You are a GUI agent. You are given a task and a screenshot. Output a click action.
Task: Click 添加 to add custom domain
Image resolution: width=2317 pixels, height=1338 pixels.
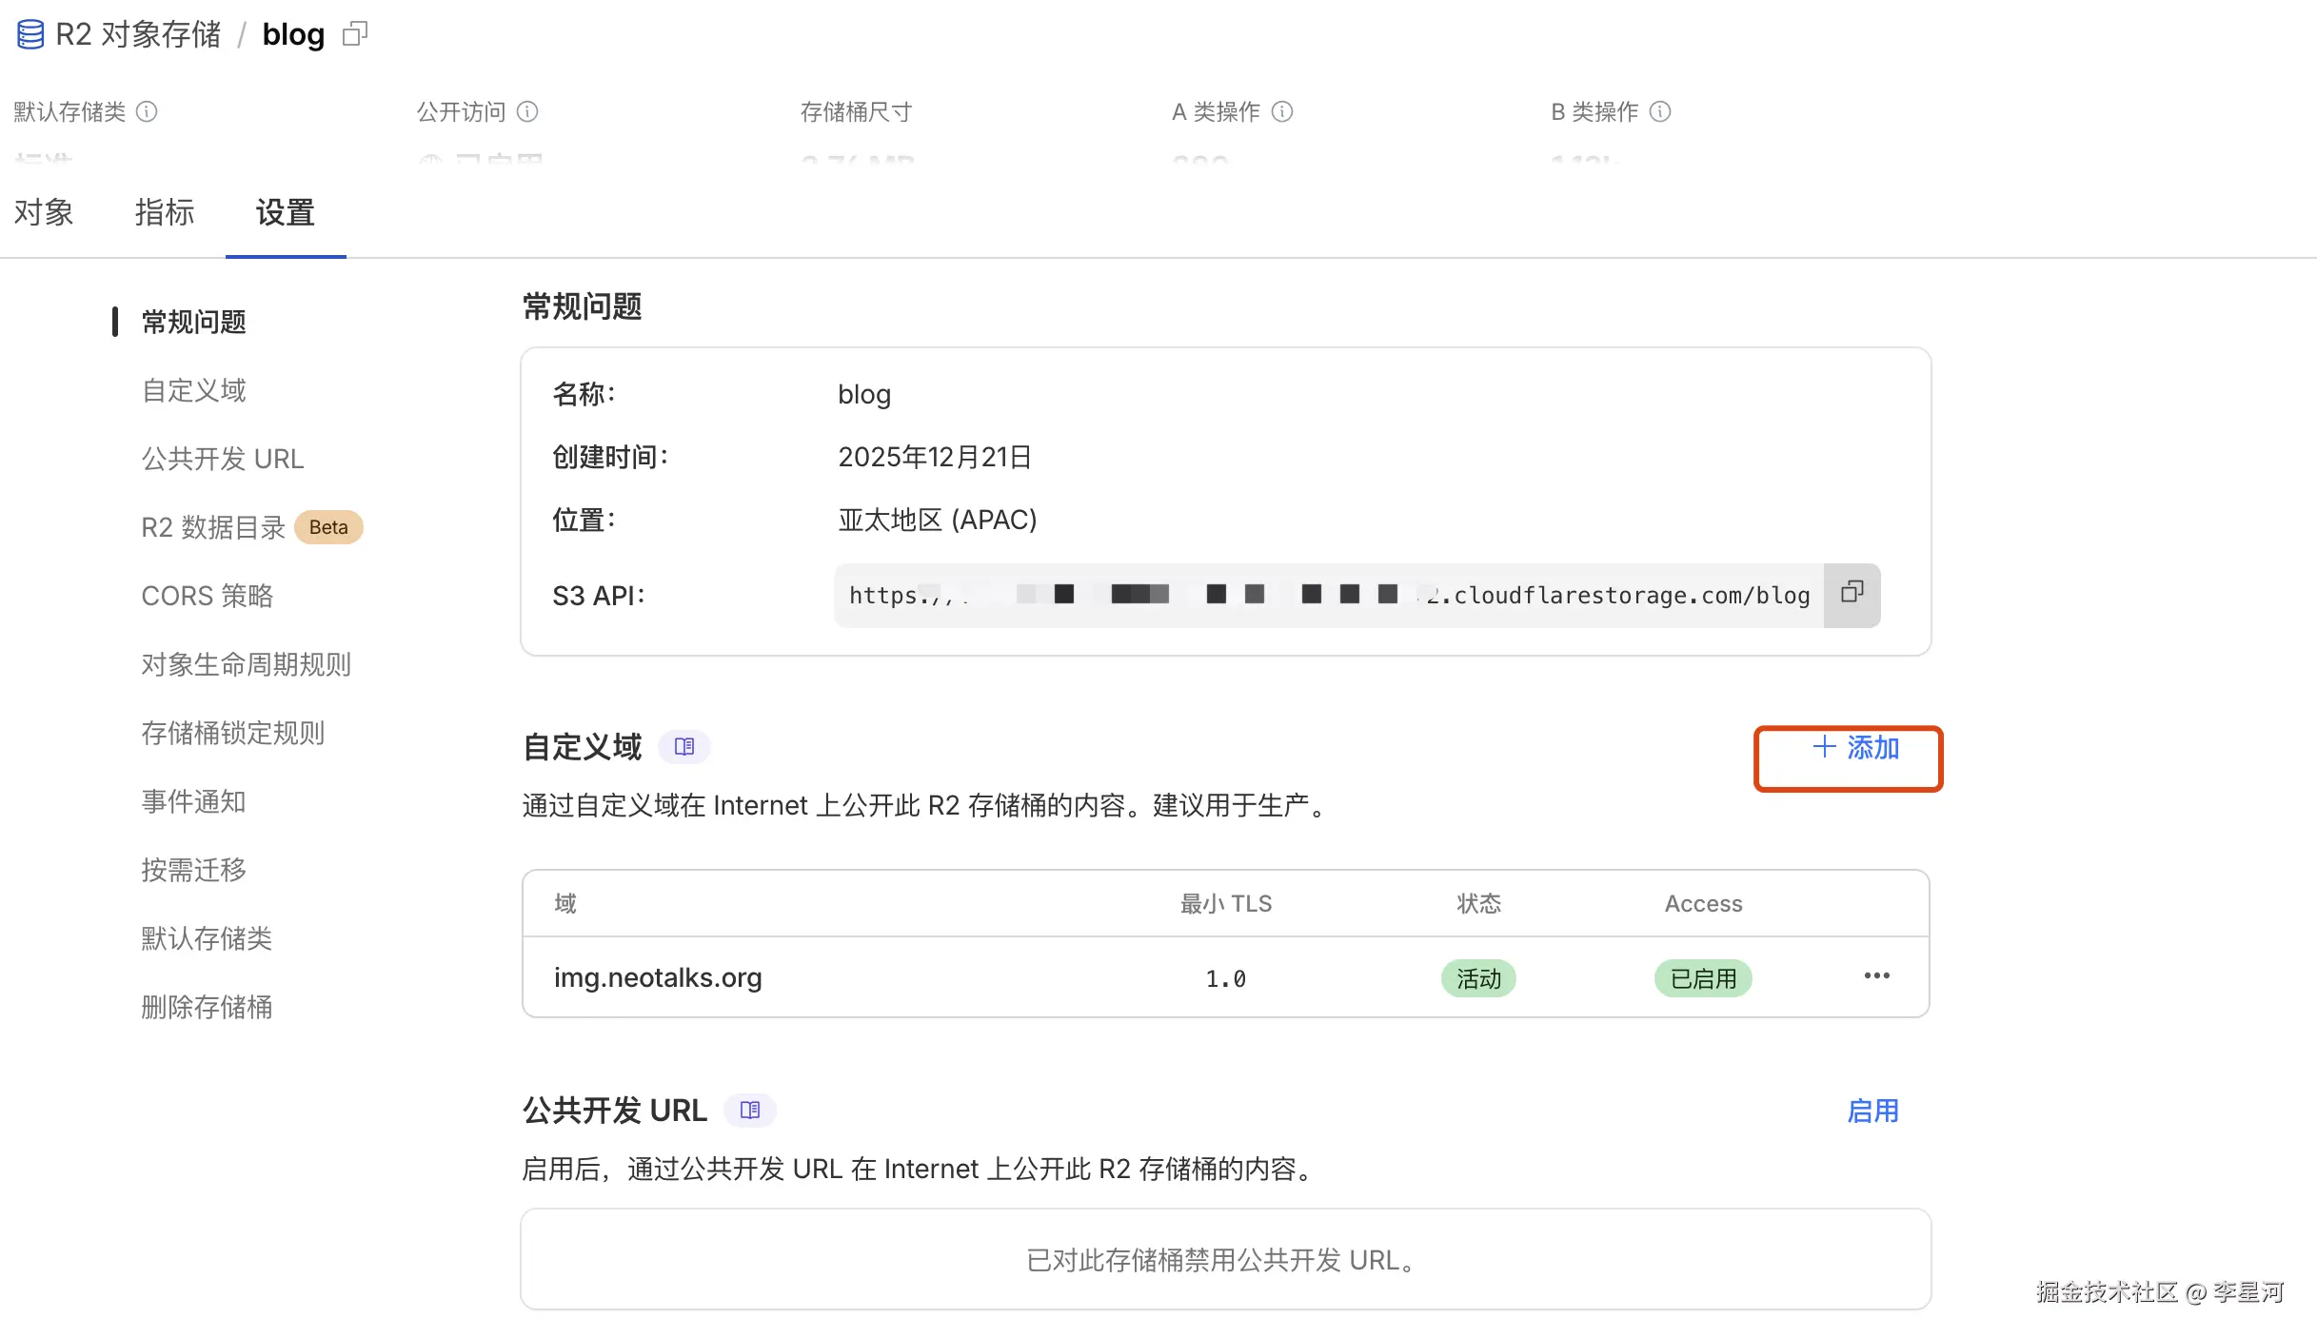pyautogui.click(x=1855, y=748)
